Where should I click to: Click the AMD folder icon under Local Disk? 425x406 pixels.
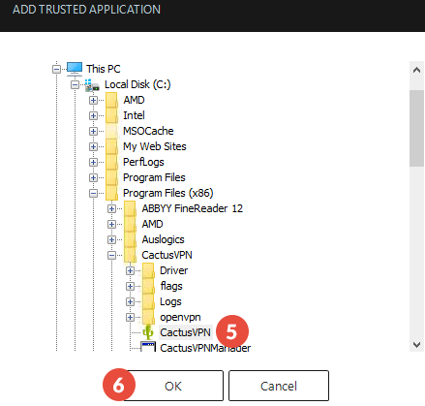click(x=111, y=100)
